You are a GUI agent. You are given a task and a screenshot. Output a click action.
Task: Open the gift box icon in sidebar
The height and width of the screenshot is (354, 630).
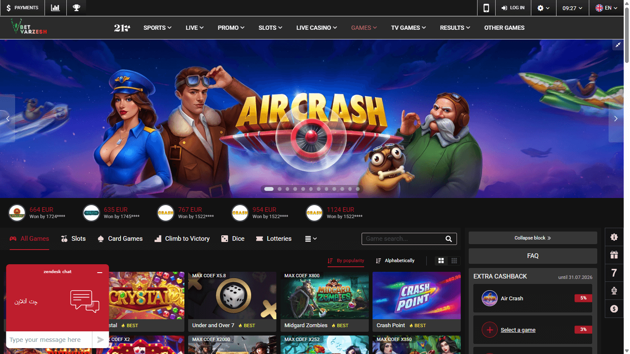click(614, 255)
